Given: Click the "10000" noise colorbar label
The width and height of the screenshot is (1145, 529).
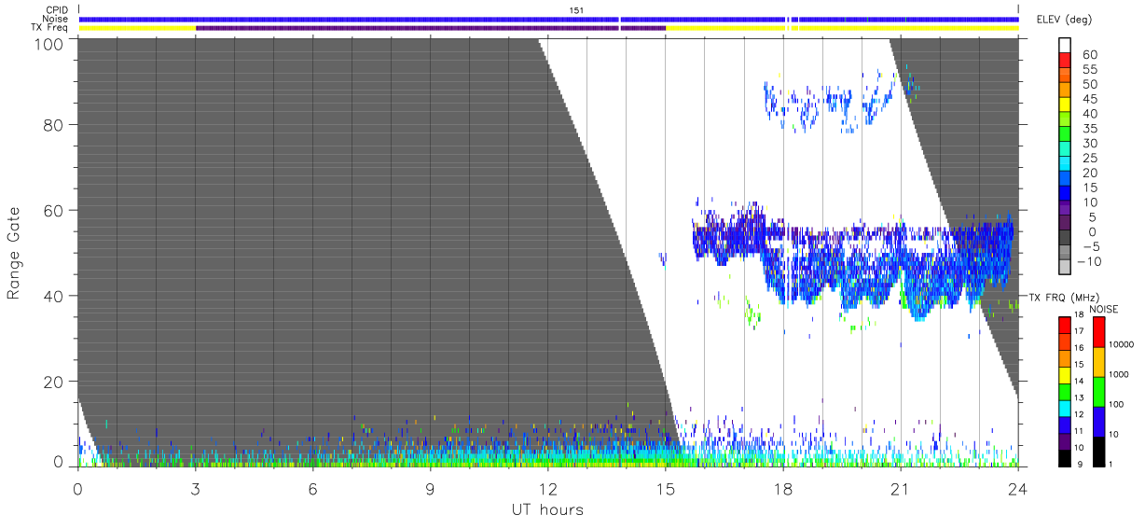Looking at the screenshot, I should (x=1123, y=343).
